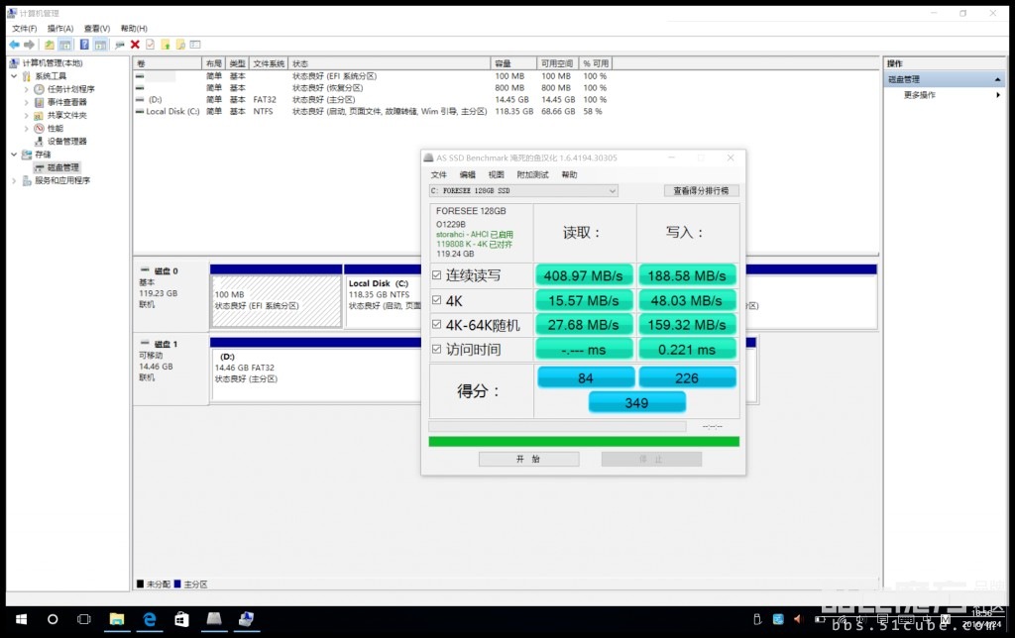Click the red X delete volume toolbar icon
The width and height of the screenshot is (1015, 638).
136,45
